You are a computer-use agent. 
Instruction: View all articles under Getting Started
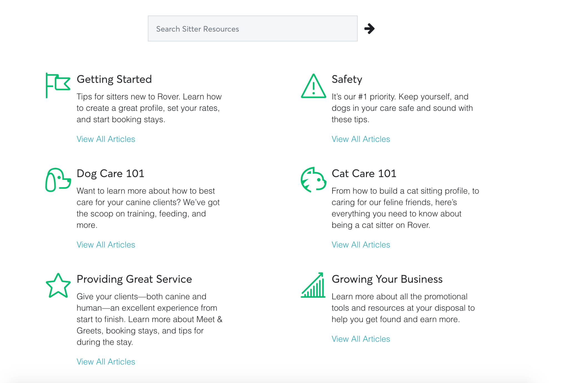[106, 139]
